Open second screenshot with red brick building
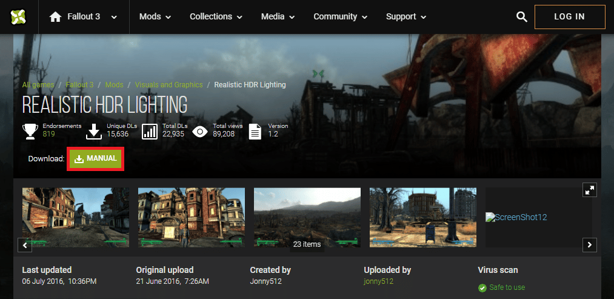This screenshot has width=614, height=299. tap(192, 218)
